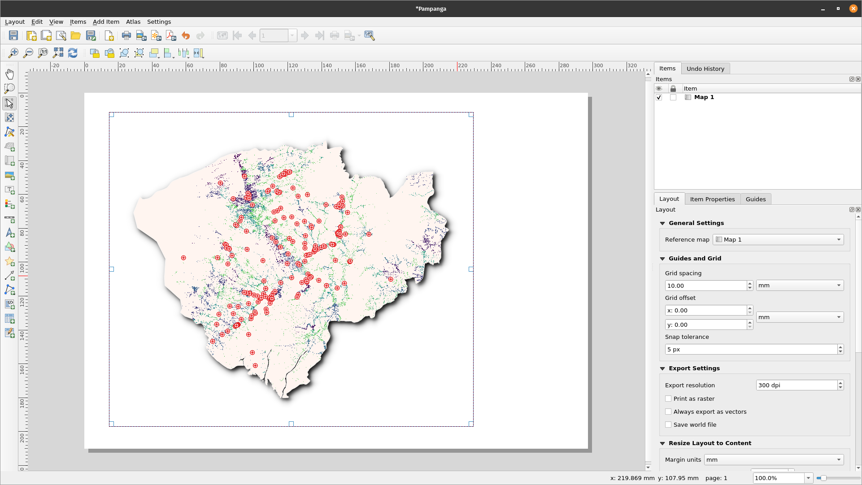Click the Zoom Full icon
Viewport: 862px width, 485px height.
[x=58, y=53]
